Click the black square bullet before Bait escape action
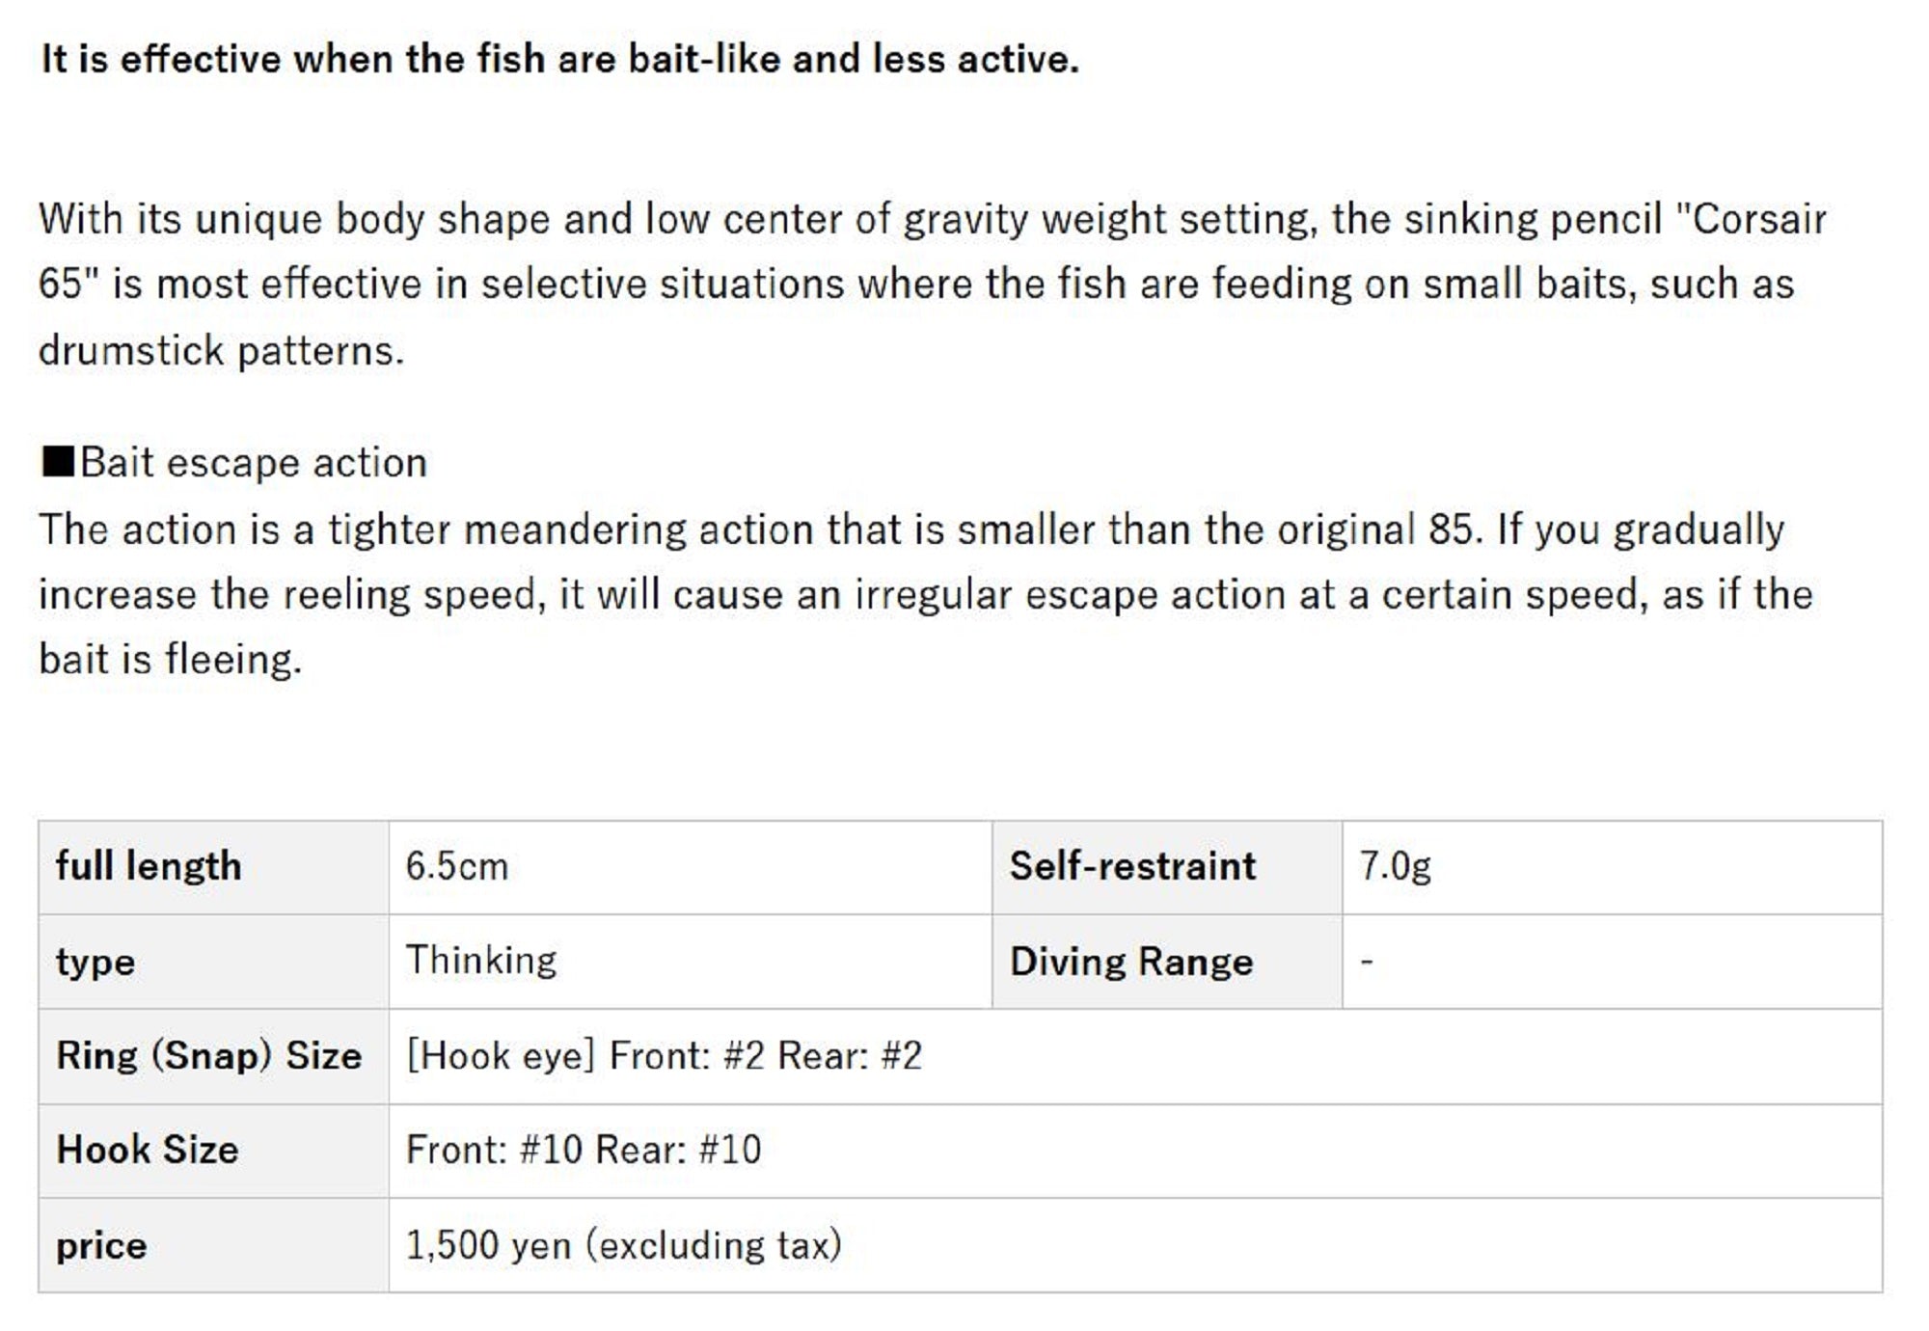 pyautogui.click(x=58, y=462)
